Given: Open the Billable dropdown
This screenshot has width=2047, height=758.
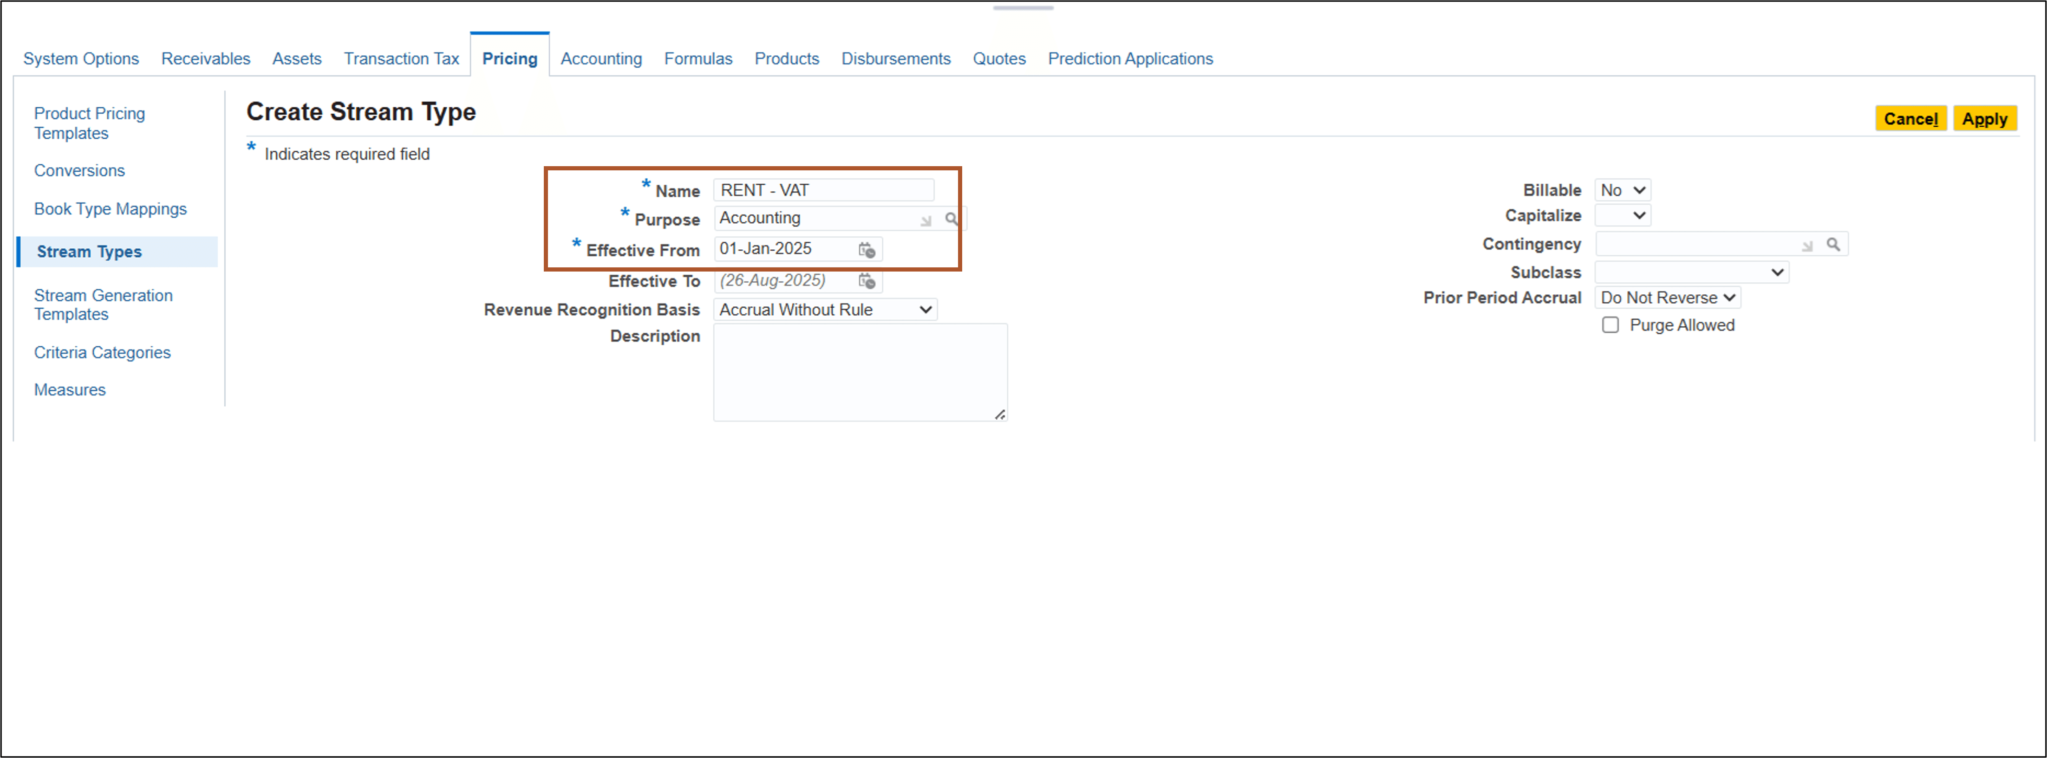Looking at the screenshot, I should coord(1622,189).
